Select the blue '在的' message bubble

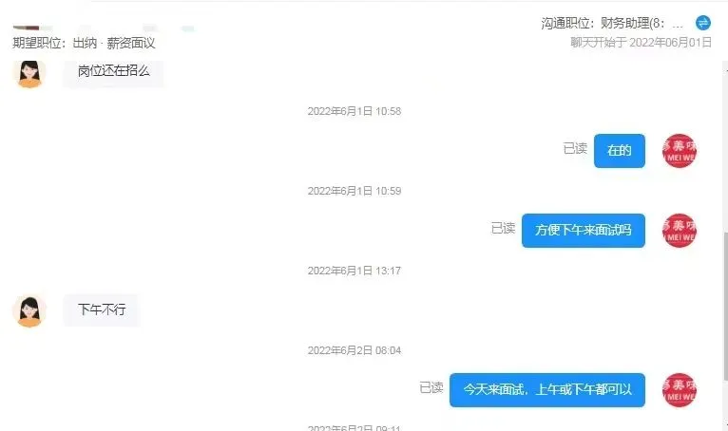coord(620,151)
